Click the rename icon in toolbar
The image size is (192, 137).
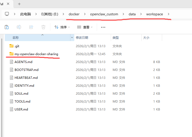19,27
